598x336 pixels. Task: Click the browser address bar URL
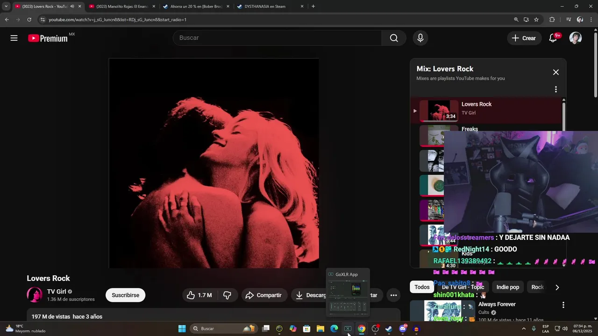coord(117,20)
